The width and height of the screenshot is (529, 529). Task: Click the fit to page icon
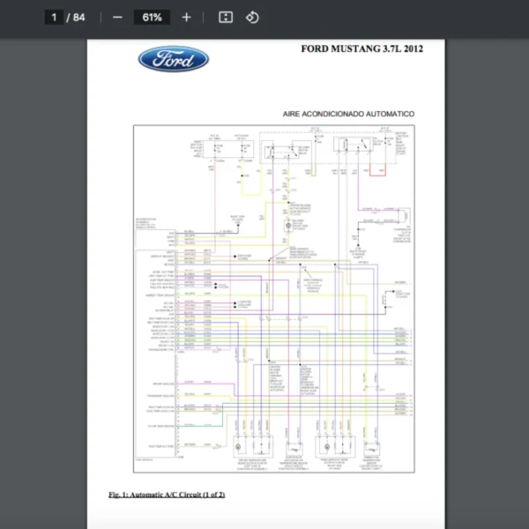[x=226, y=18]
